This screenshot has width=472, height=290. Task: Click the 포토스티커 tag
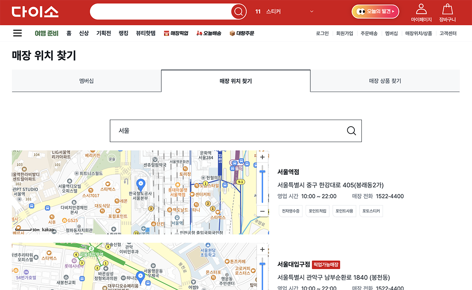[371, 211]
